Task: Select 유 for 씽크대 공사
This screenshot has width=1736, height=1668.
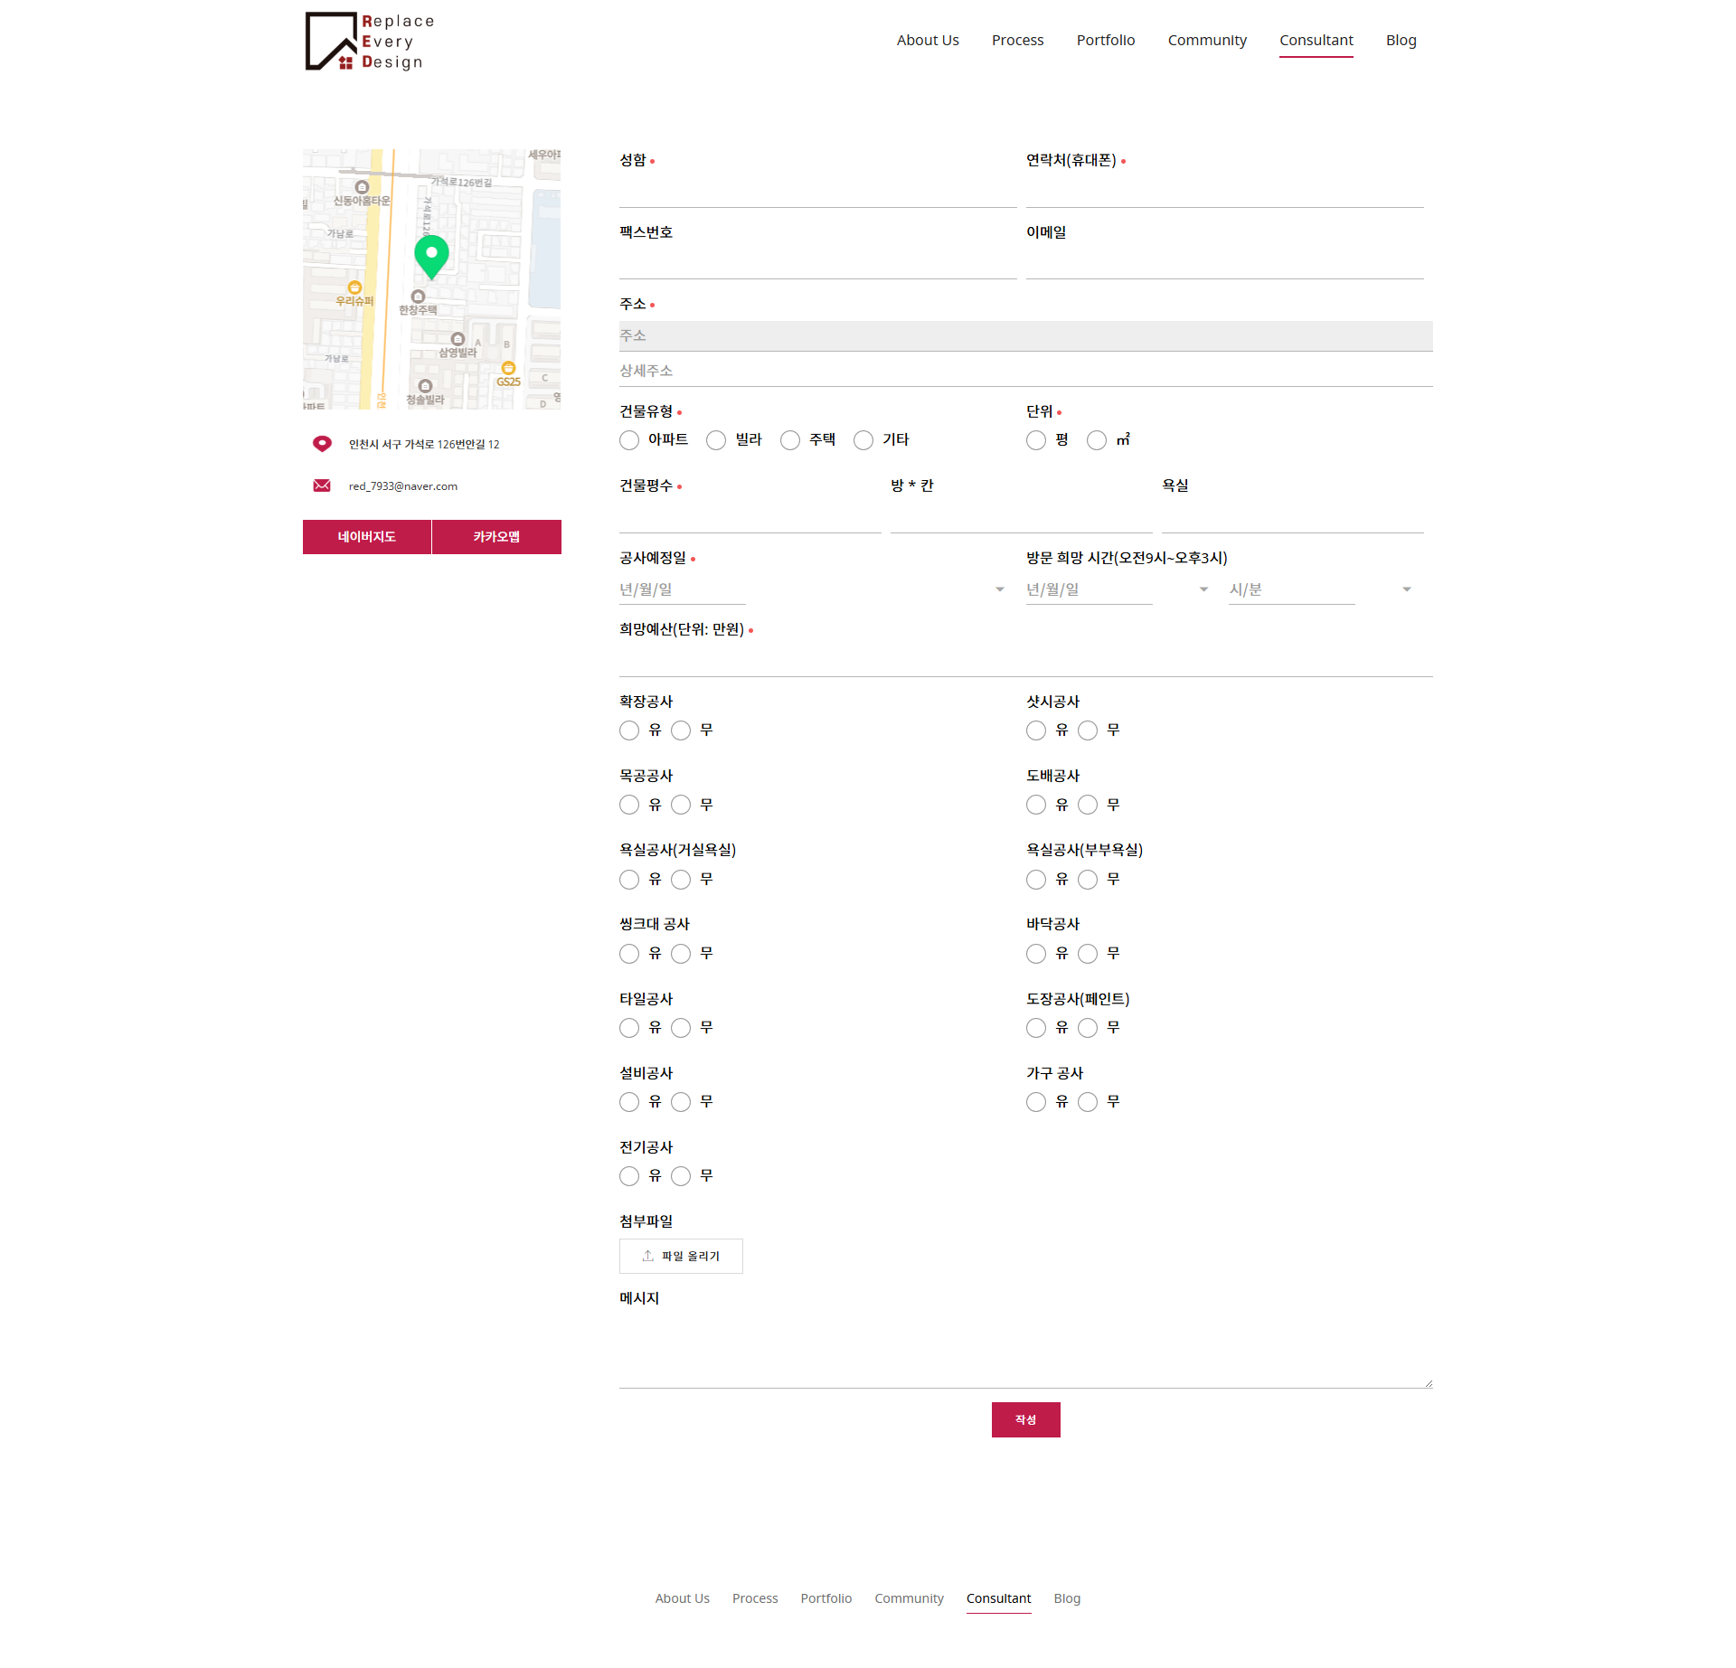Action: pyautogui.click(x=629, y=954)
